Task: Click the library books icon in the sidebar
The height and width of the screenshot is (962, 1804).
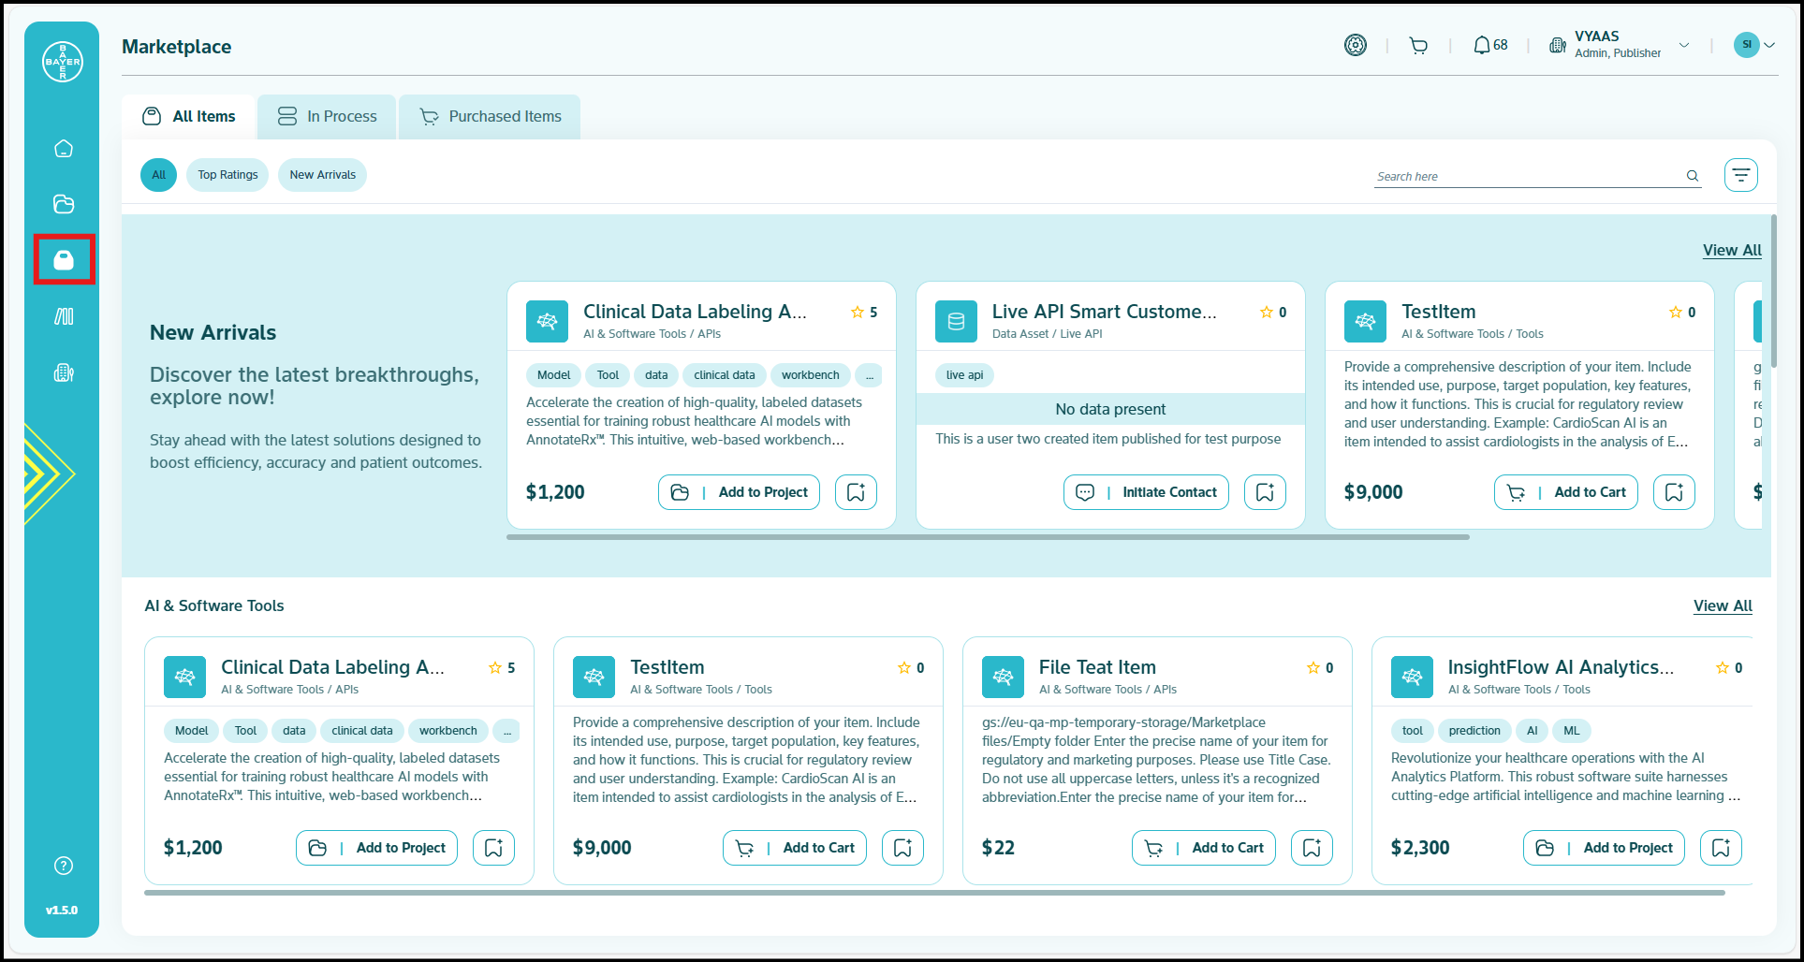Action: click(64, 316)
